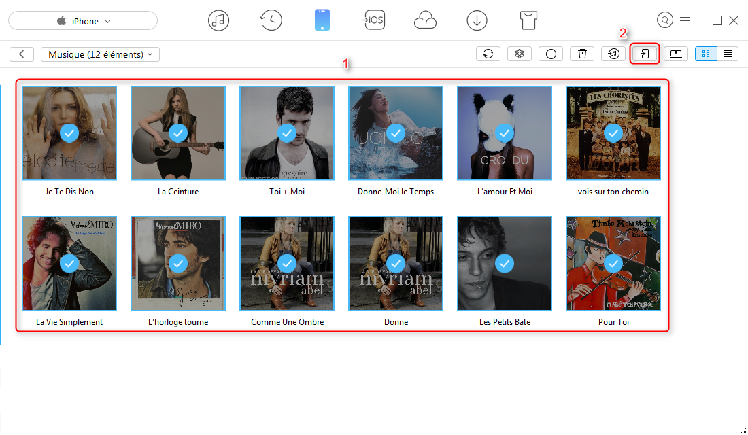Open the T-shirt skin icon
This screenshot has width=748, height=435.
(x=528, y=20)
